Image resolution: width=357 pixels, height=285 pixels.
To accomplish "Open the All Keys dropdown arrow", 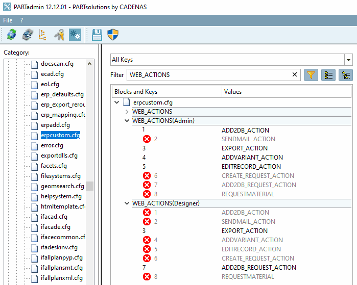I will (348, 60).
